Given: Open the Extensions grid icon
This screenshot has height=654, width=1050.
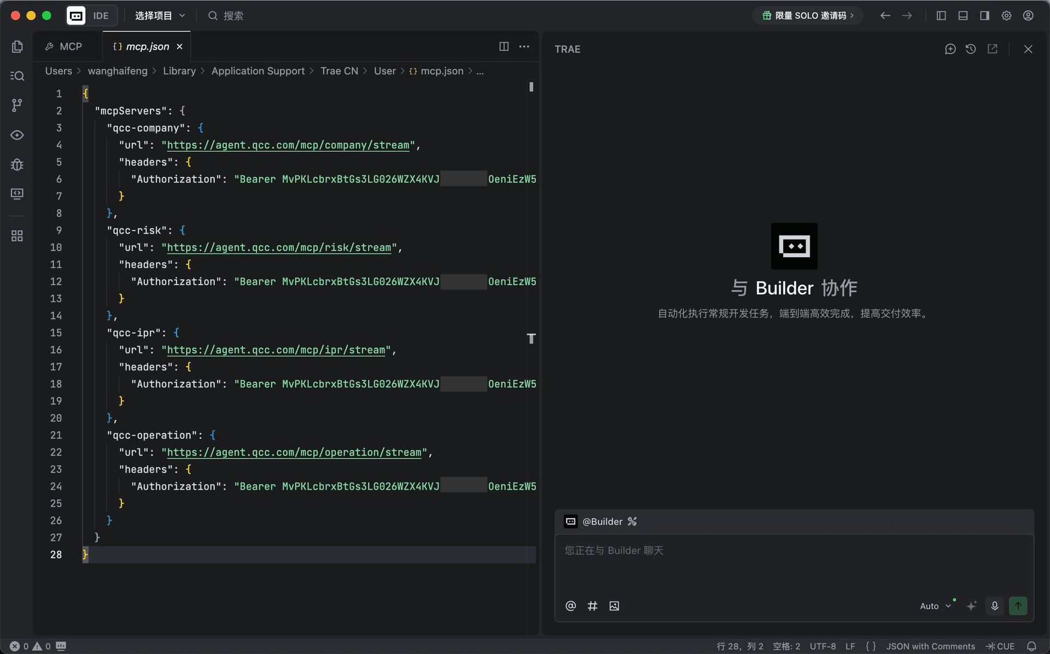Looking at the screenshot, I should click(x=17, y=236).
